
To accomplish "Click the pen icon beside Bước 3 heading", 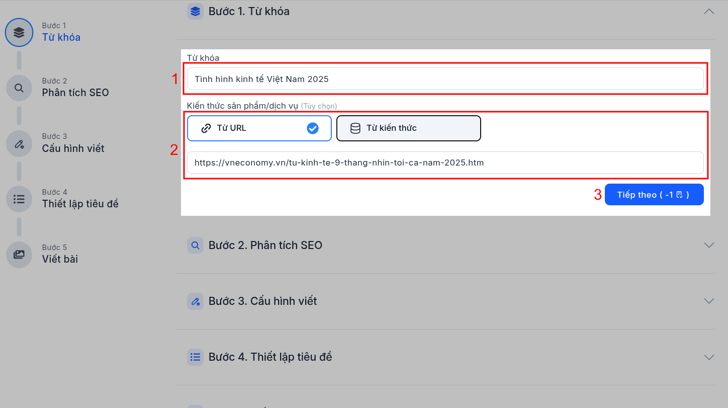I will [195, 301].
